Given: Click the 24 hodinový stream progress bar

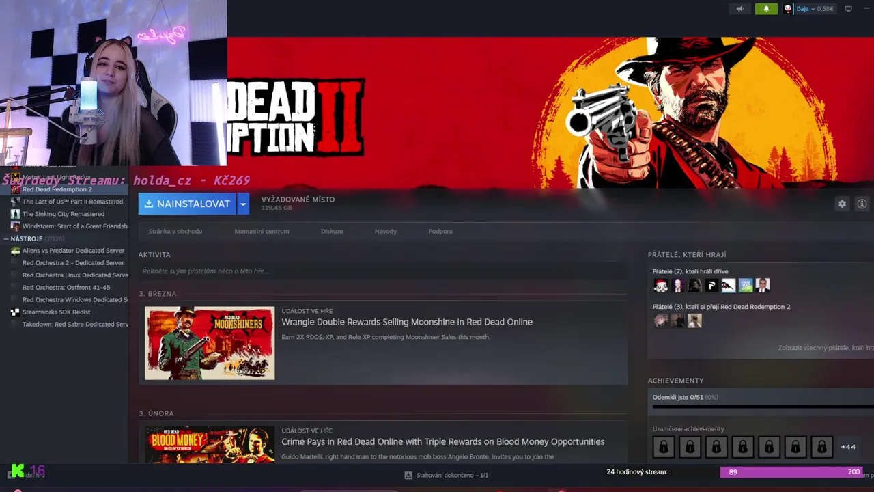Looking at the screenshot, I should coord(792,472).
